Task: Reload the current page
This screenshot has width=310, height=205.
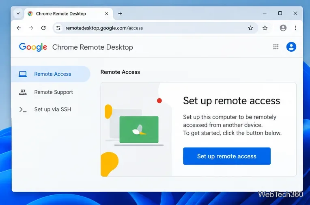Action: [43, 28]
